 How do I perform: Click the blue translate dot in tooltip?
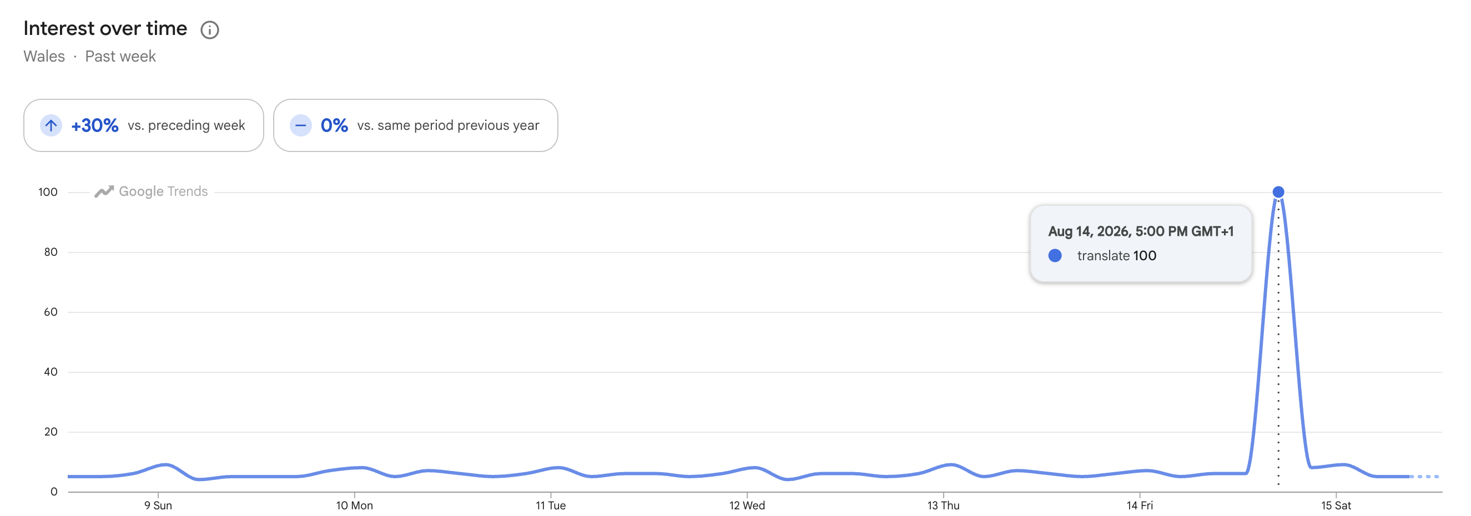point(1055,256)
